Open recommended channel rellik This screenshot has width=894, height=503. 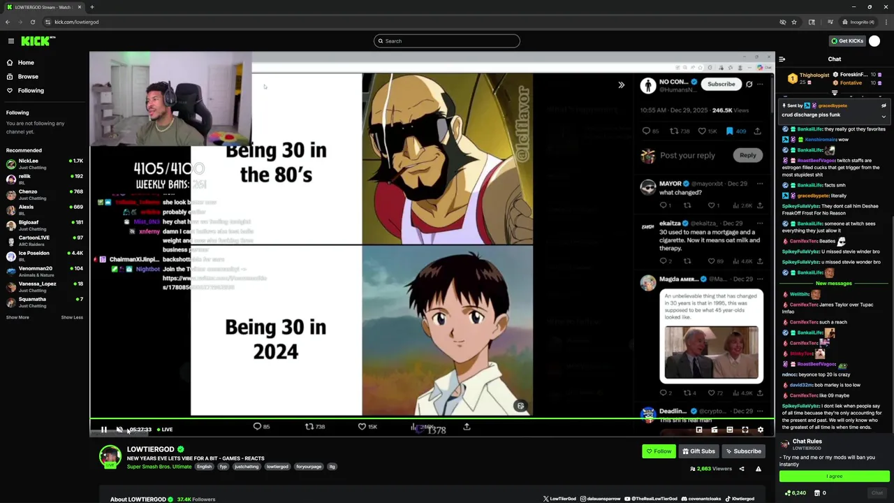[x=45, y=180]
